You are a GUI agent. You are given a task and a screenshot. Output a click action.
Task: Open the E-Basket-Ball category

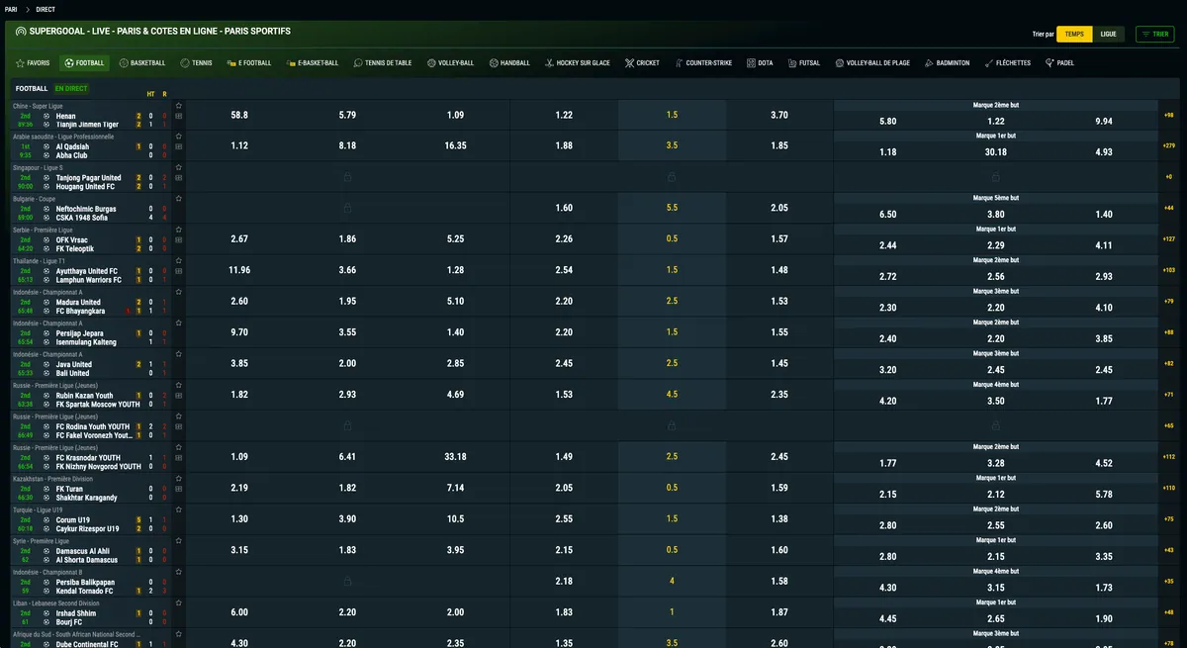click(x=312, y=63)
